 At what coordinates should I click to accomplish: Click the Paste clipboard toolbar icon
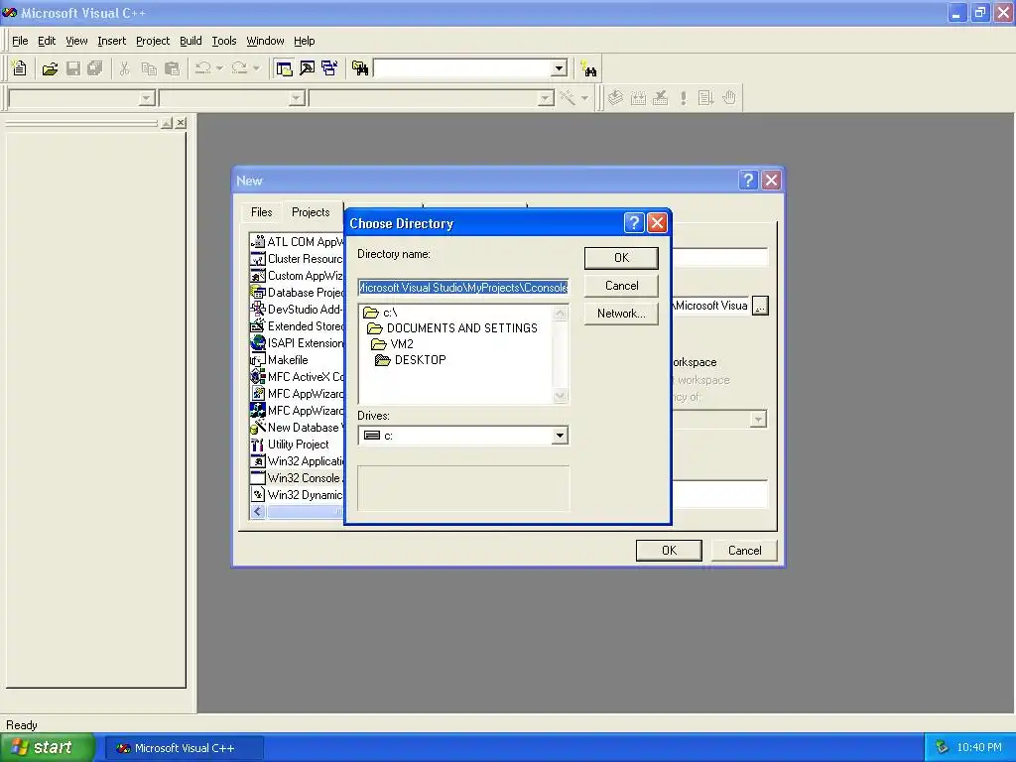(172, 68)
